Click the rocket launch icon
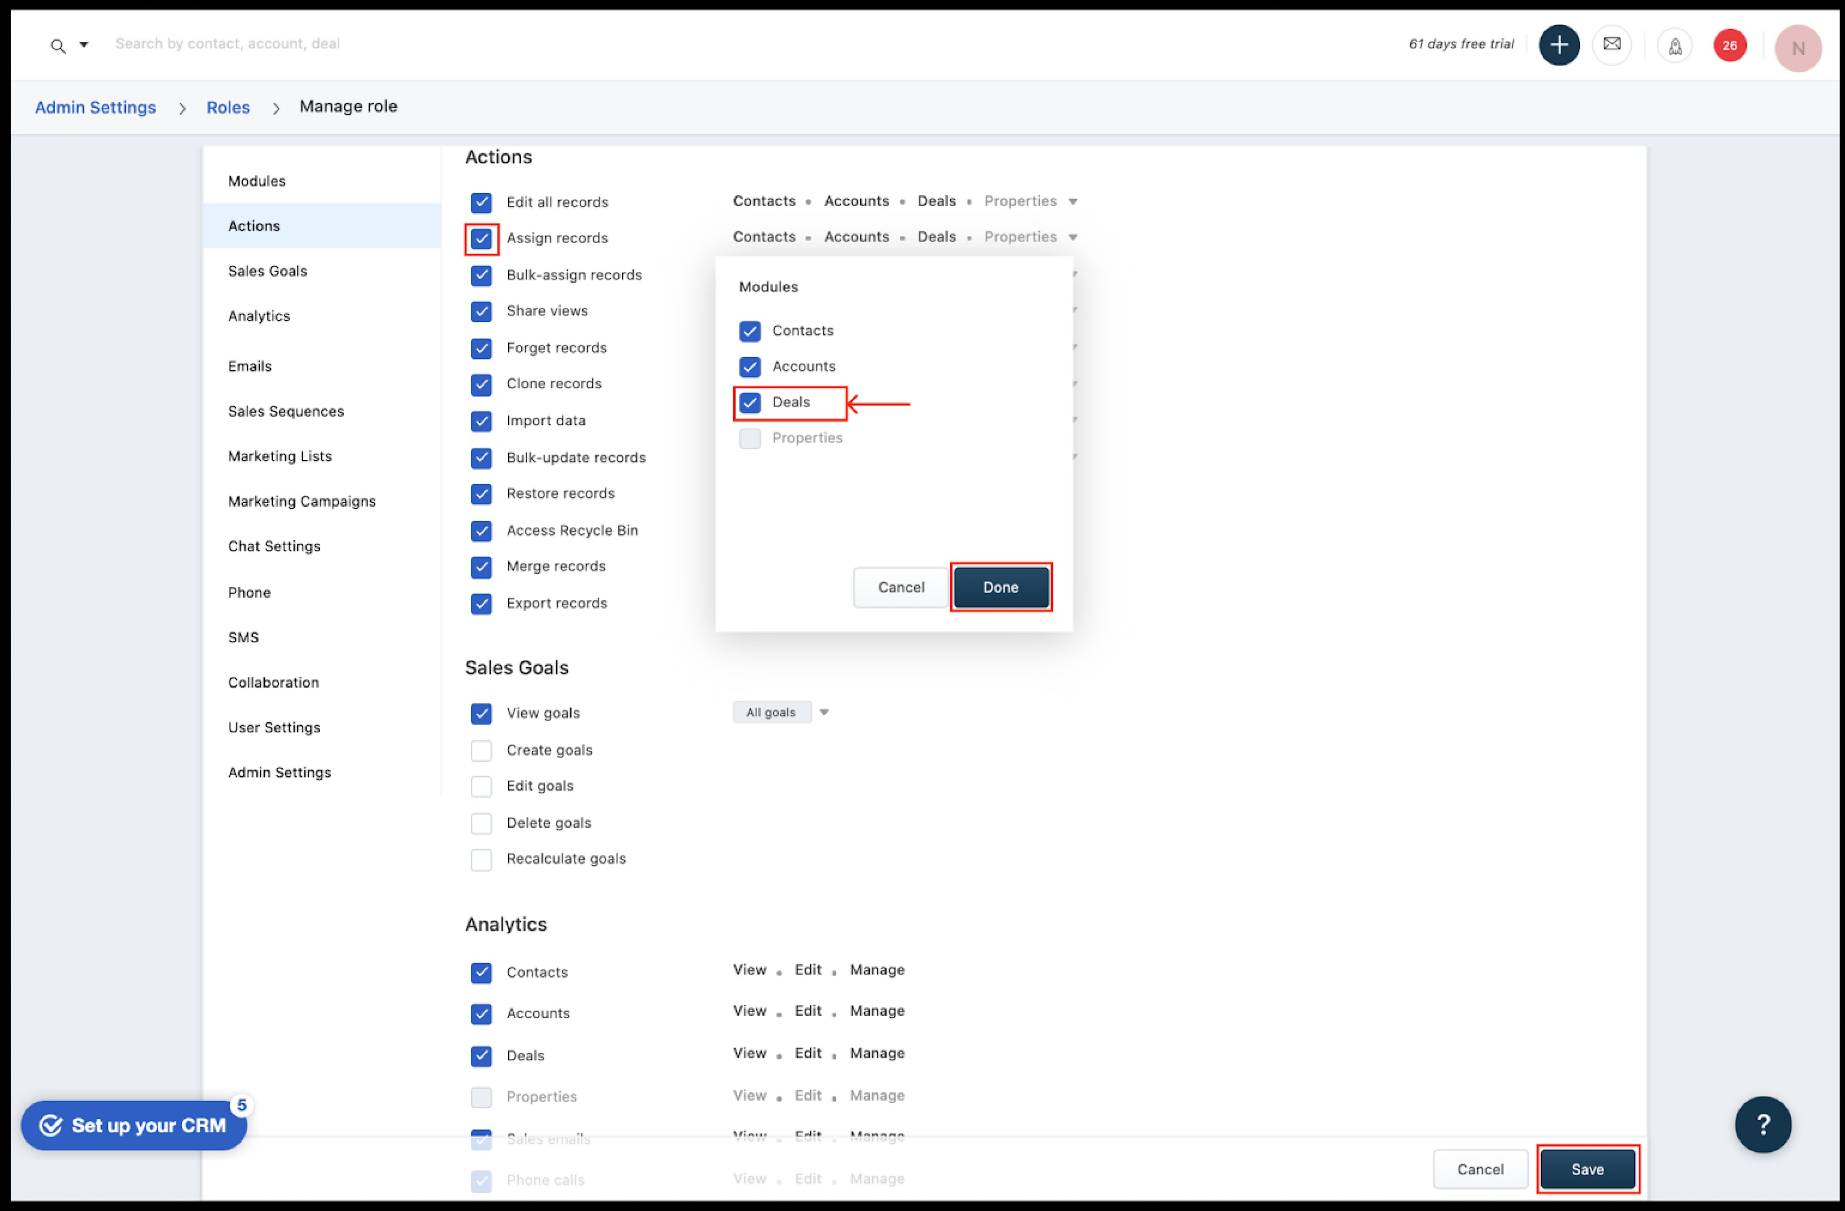The image size is (1845, 1211). click(x=1674, y=46)
